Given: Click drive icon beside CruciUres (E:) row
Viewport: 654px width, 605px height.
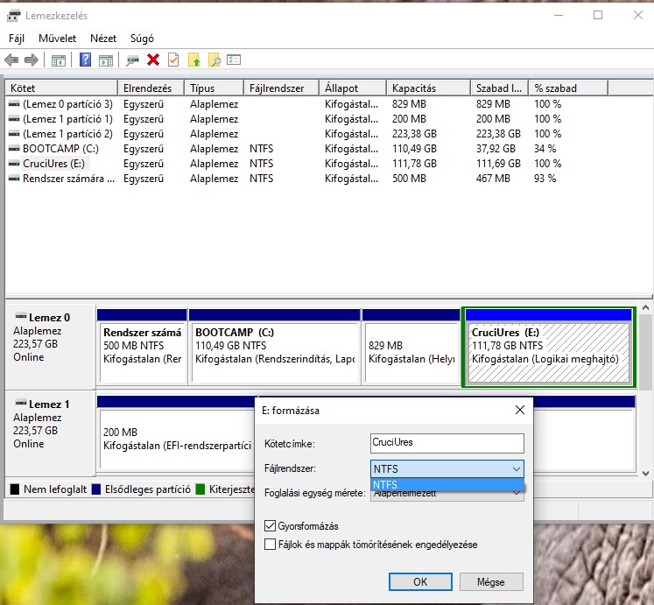Looking at the screenshot, I should (14, 164).
